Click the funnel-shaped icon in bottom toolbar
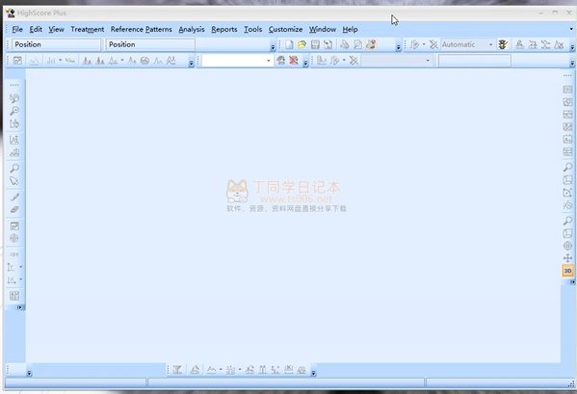Image resolution: width=577 pixels, height=394 pixels. coord(177,369)
